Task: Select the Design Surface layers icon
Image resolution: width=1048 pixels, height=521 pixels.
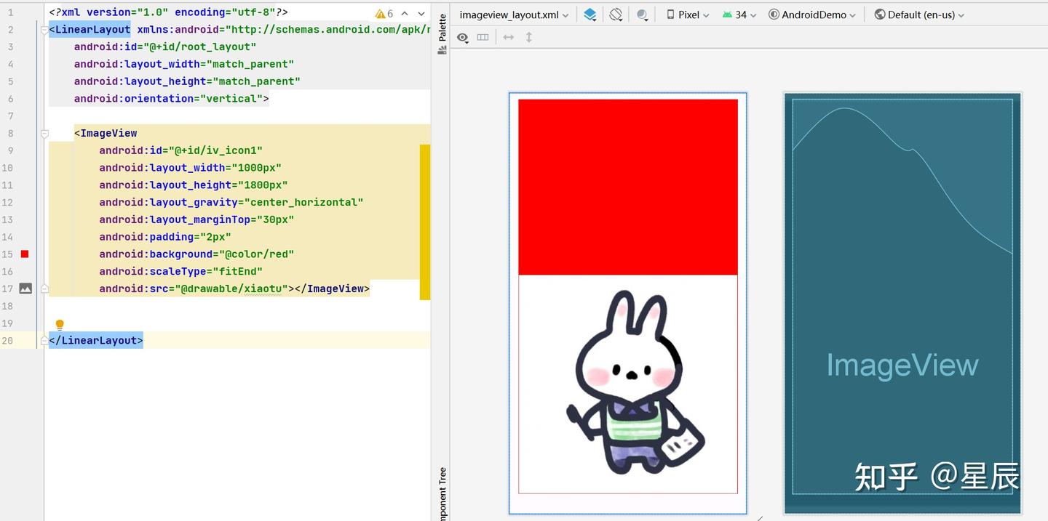Action: 590,14
